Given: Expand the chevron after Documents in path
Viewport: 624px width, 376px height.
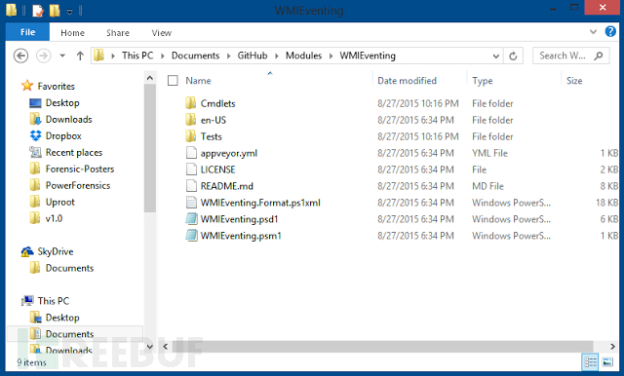Looking at the screenshot, I should (228, 56).
